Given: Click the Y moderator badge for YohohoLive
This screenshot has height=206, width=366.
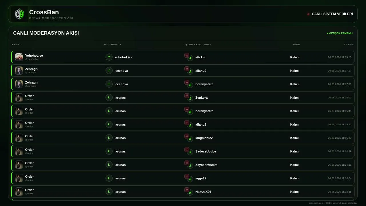Looking at the screenshot, I should [x=109, y=57].
